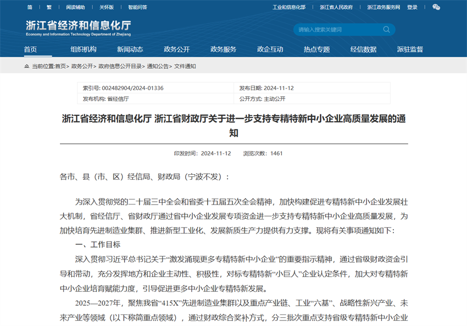Image resolution: width=467 pixels, height=326 pixels.
Task: Open 智能问答 smart Q&A
Action: tap(137, 7)
